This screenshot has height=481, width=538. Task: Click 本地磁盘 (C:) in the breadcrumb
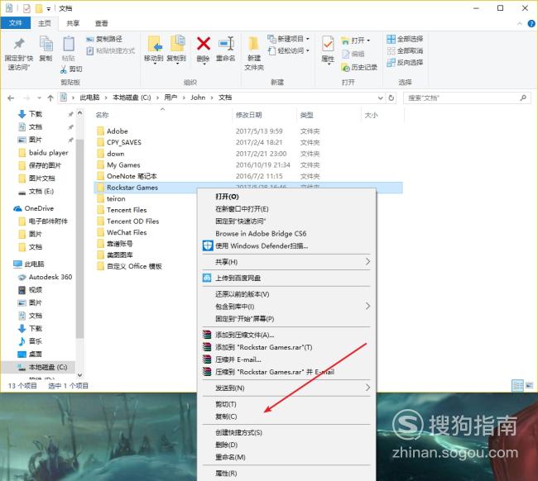point(132,98)
